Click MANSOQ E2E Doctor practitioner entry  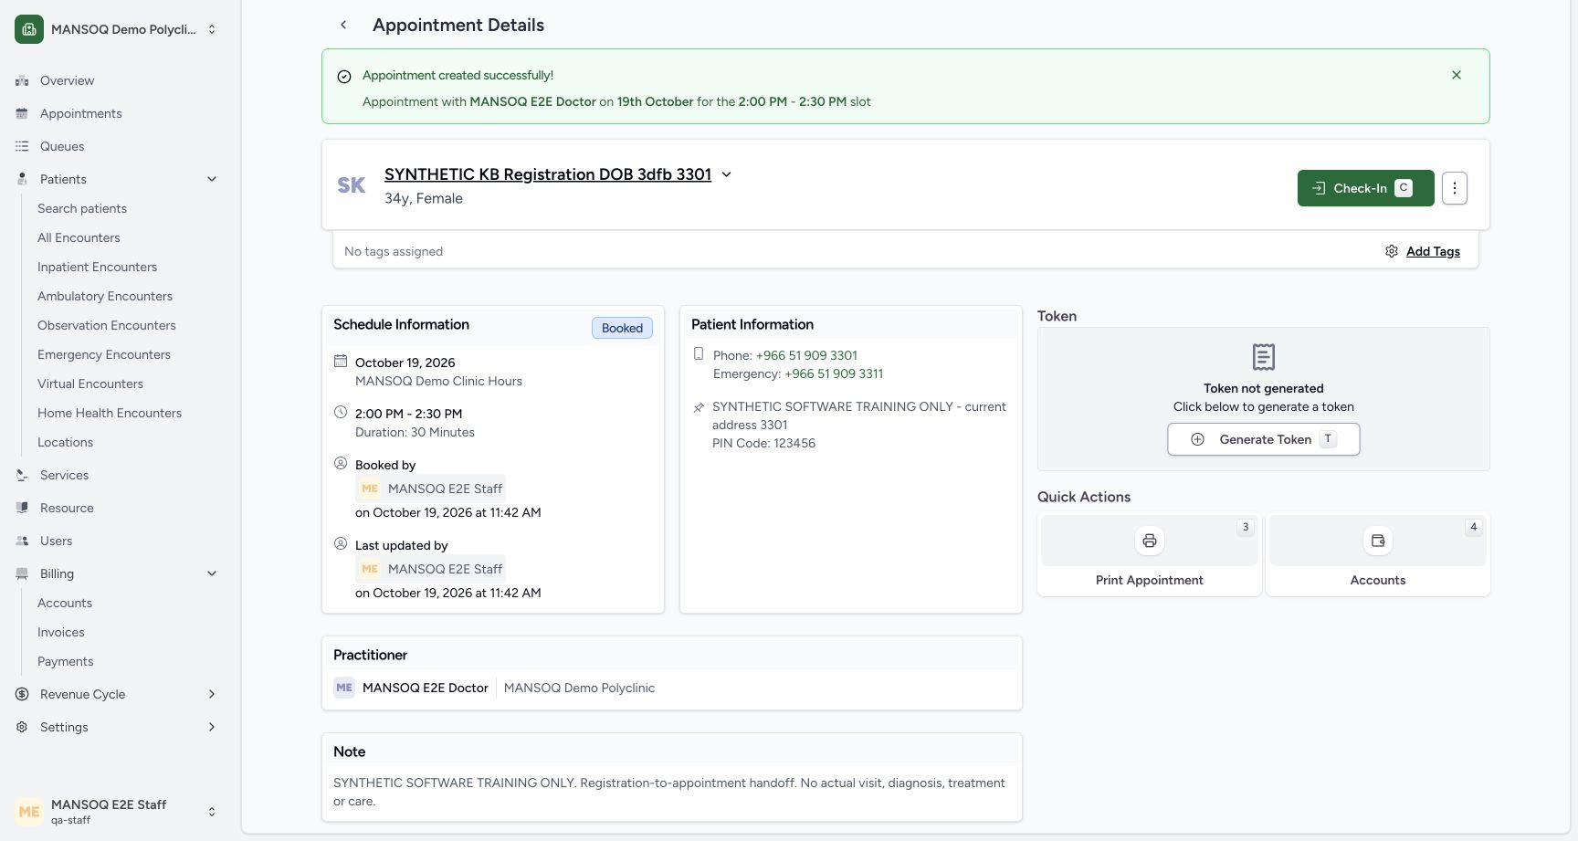coord(411,688)
